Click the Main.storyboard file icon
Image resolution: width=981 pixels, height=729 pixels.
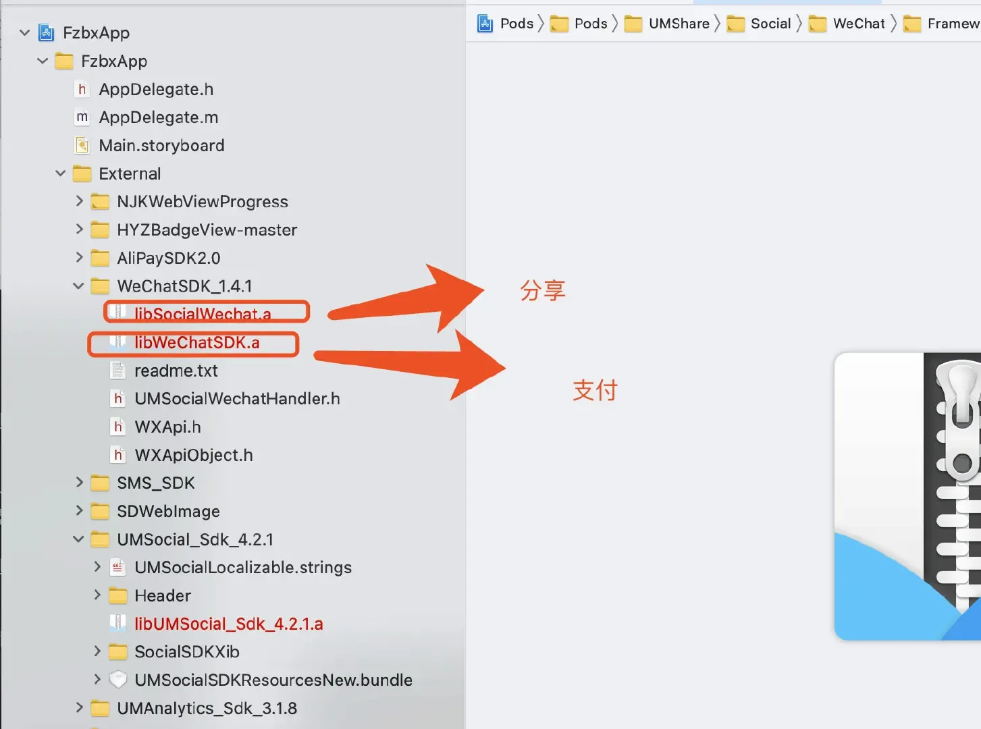pos(82,146)
